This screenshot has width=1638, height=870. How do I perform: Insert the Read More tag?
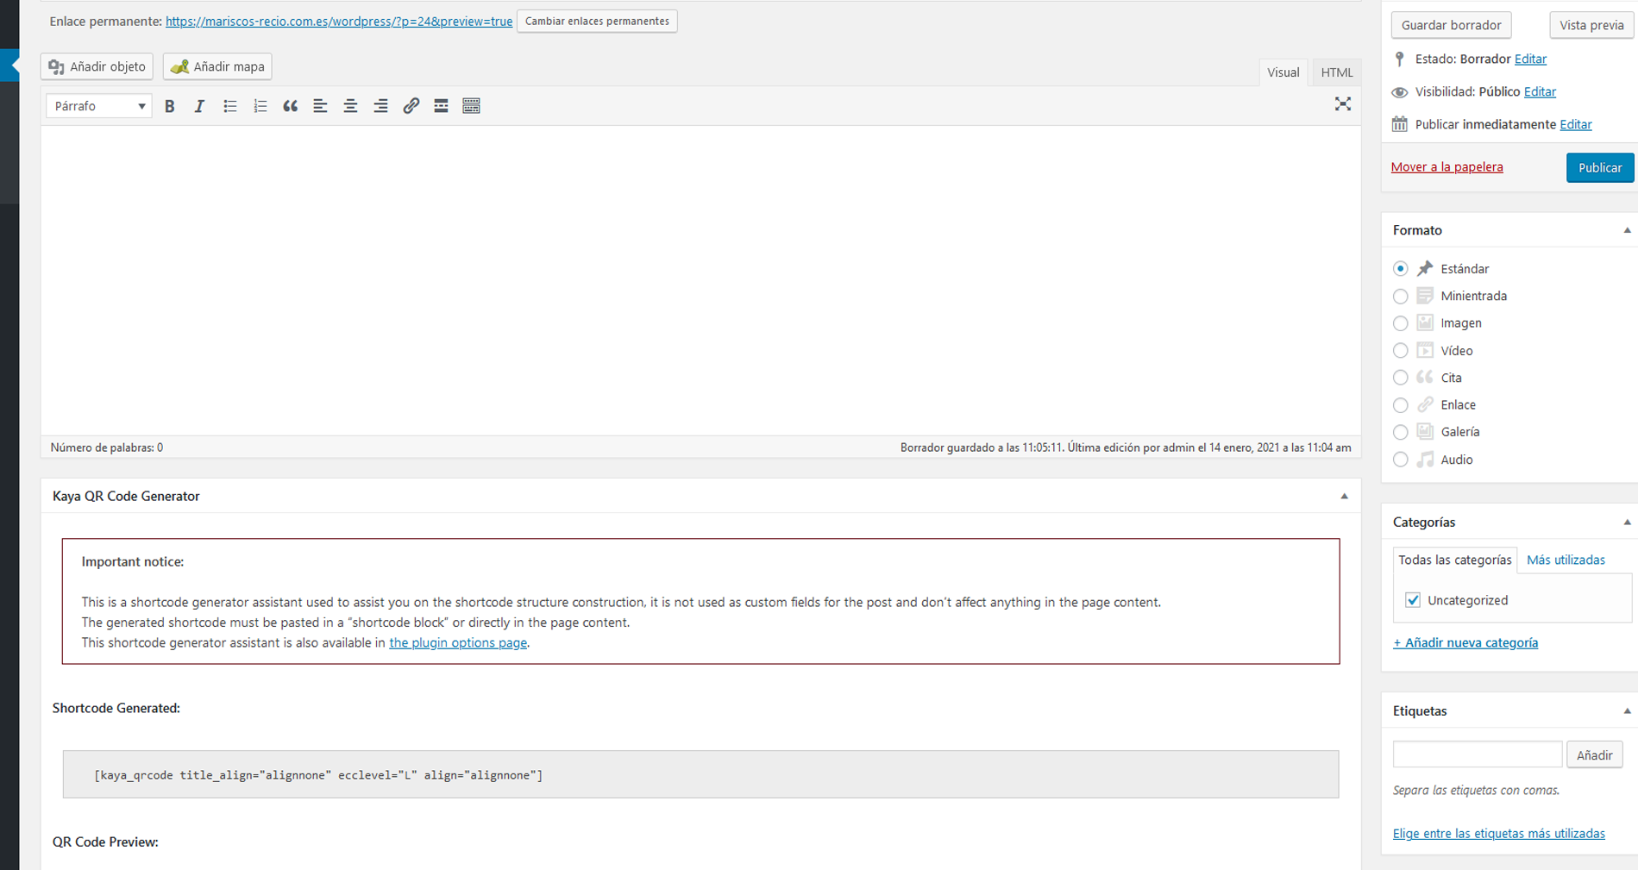click(x=441, y=106)
